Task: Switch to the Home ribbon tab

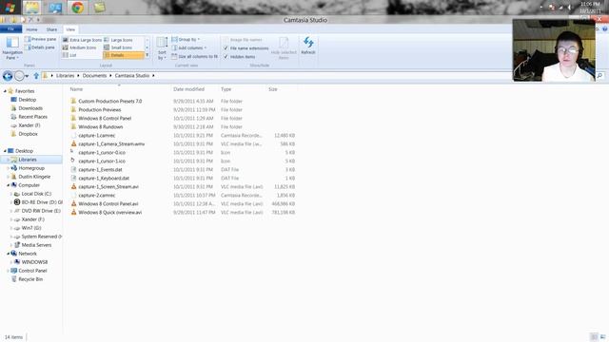Action: (31, 29)
